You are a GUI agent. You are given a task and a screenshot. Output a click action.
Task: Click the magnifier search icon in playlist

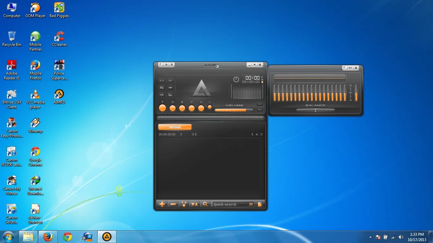click(205, 204)
